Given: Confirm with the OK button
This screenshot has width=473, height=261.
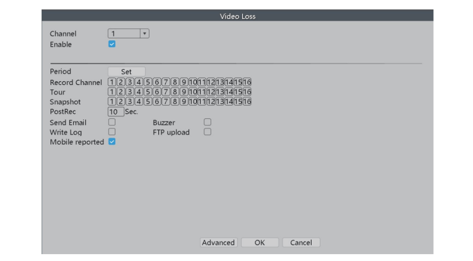Looking at the screenshot, I should click(x=260, y=243).
